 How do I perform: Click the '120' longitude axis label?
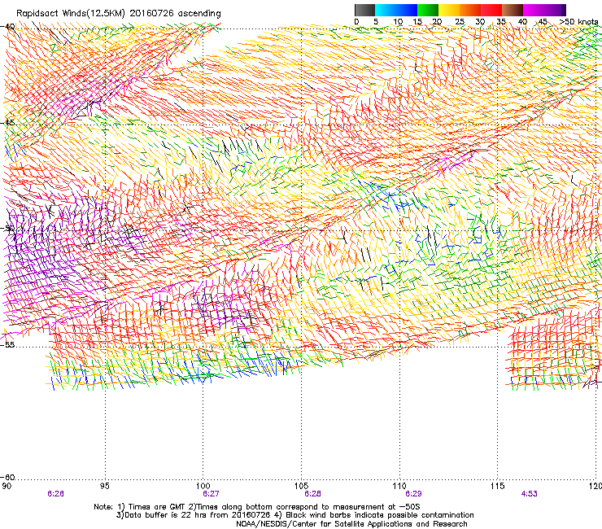tap(595, 486)
